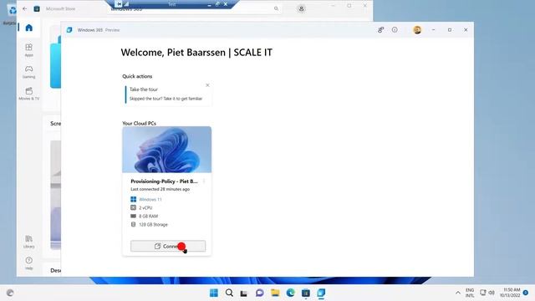This screenshot has height=301, width=535.
Task: Click the Windows 11 label on the card
Action: tap(150, 199)
